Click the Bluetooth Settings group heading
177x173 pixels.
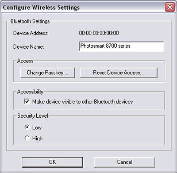30,21
